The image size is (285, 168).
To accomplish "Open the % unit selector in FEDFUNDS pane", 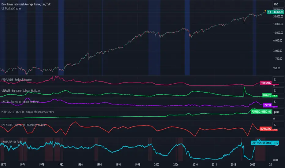I will coord(278,79).
